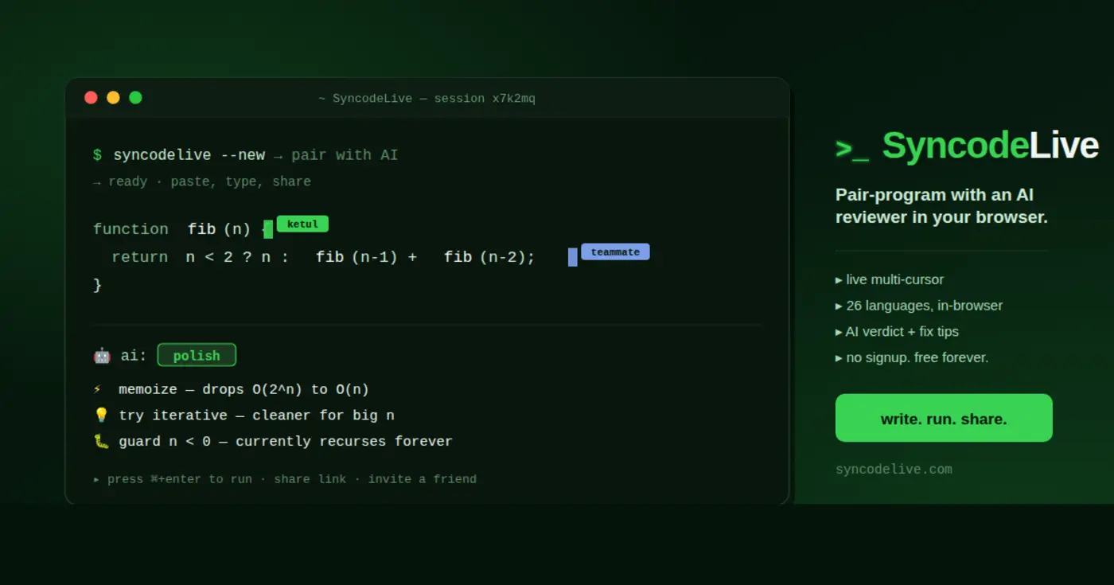Click the line "ready · paste, type, share"
Image resolution: width=1114 pixels, height=585 pixels.
(x=209, y=181)
